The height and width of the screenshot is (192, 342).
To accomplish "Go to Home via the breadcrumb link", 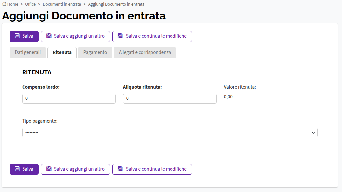I will pyautogui.click(x=13, y=4).
